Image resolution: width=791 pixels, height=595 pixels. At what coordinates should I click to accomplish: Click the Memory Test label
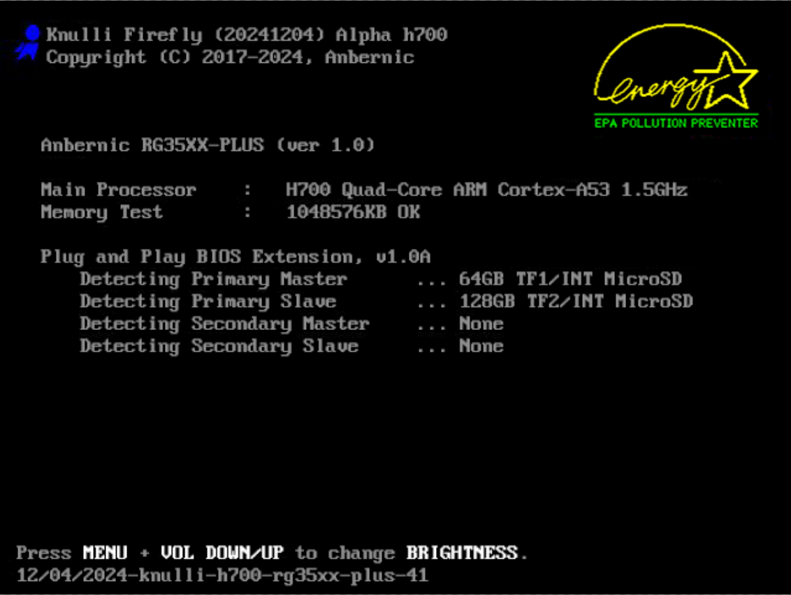tap(101, 212)
